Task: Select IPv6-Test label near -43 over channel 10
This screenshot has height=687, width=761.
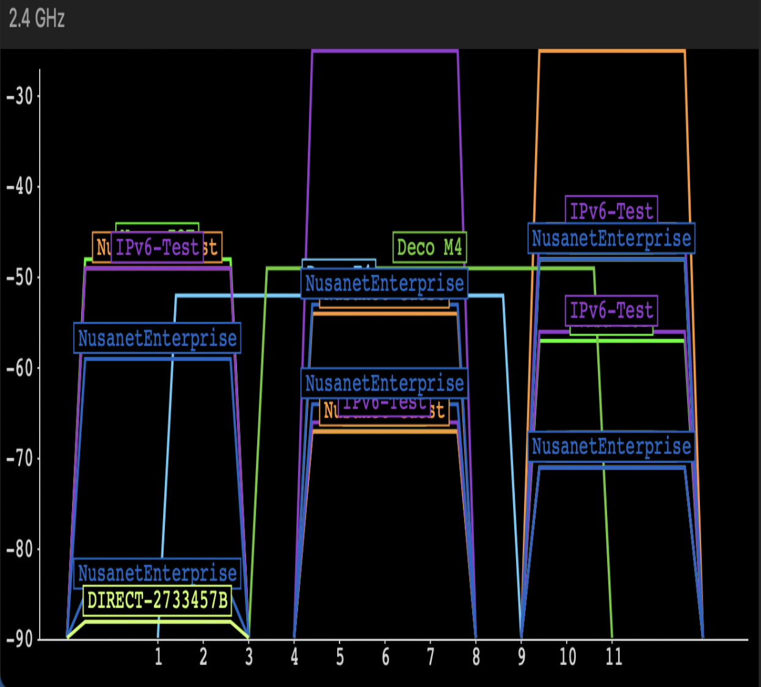Action: coord(611,211)
